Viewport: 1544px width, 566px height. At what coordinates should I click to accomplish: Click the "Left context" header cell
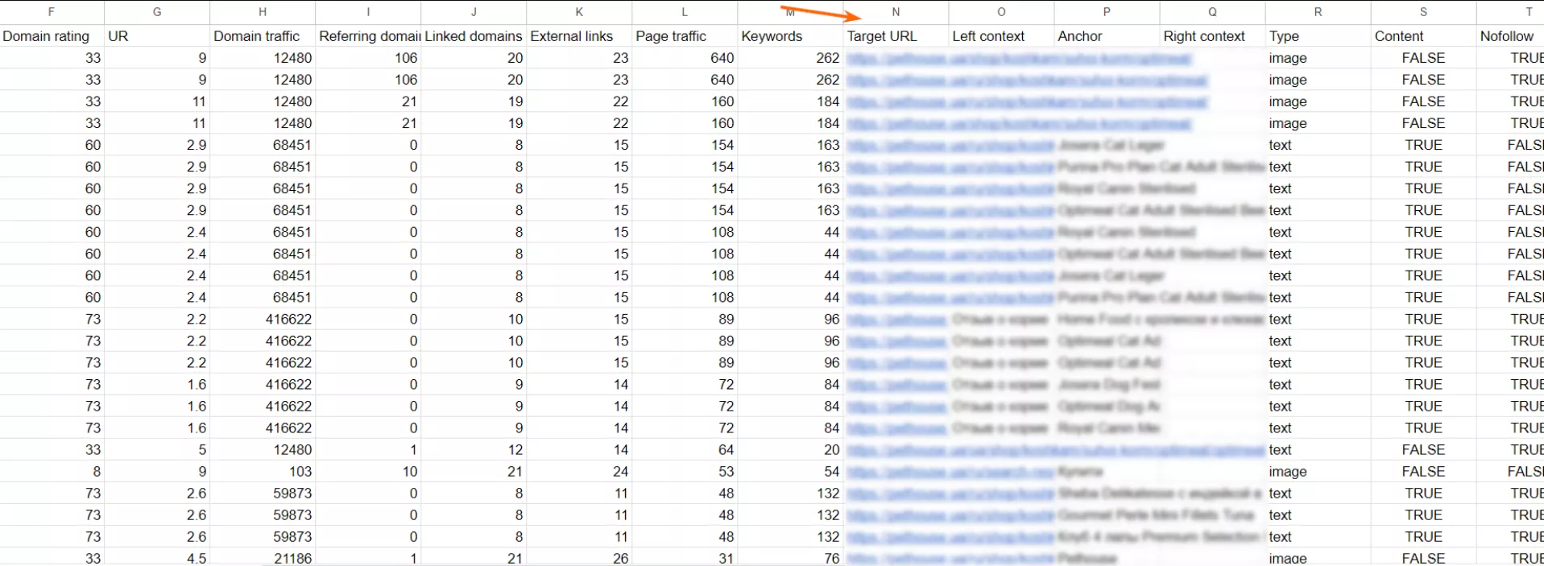(x=1001, y=36)
